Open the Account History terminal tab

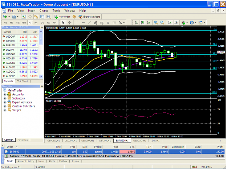(x=26, y=161)
